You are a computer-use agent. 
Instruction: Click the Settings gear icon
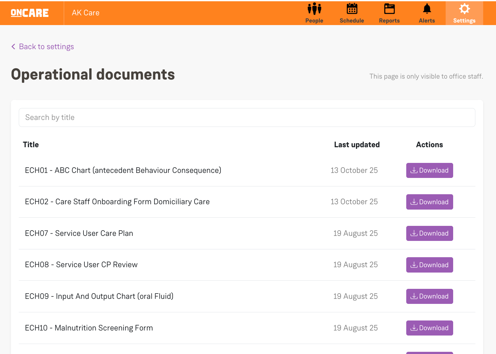click(x=464, y=9)
